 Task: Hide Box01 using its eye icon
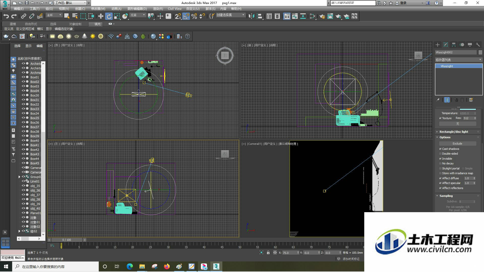(23, 77)
